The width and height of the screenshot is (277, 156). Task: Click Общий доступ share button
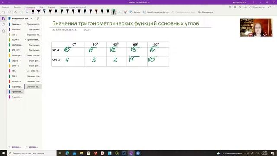257,7
